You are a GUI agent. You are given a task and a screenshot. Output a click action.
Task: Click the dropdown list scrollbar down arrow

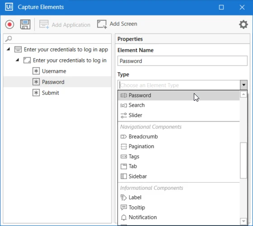[x=244, y=221]
